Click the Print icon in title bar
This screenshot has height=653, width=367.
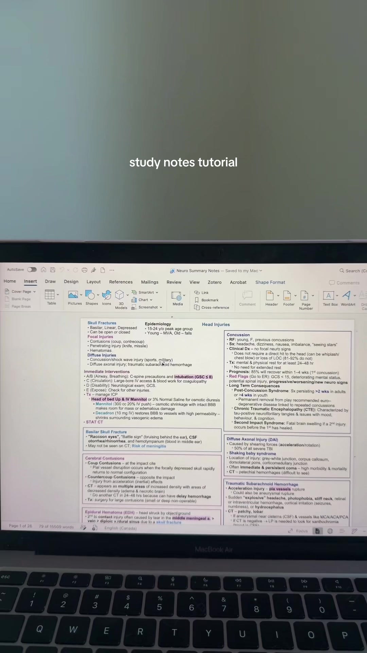click(85, 270)
